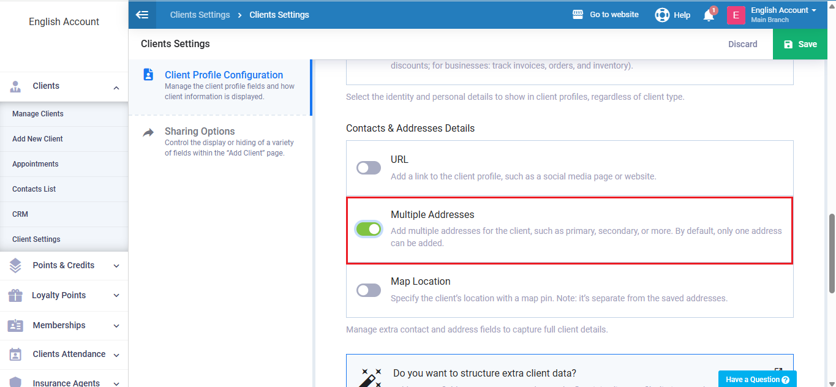Click the Discard button
This screenshot has height=387, width=836.
point(742,44)
